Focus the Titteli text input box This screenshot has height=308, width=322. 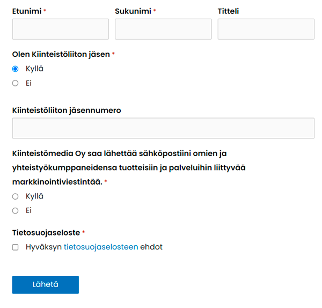click(266, 29)
